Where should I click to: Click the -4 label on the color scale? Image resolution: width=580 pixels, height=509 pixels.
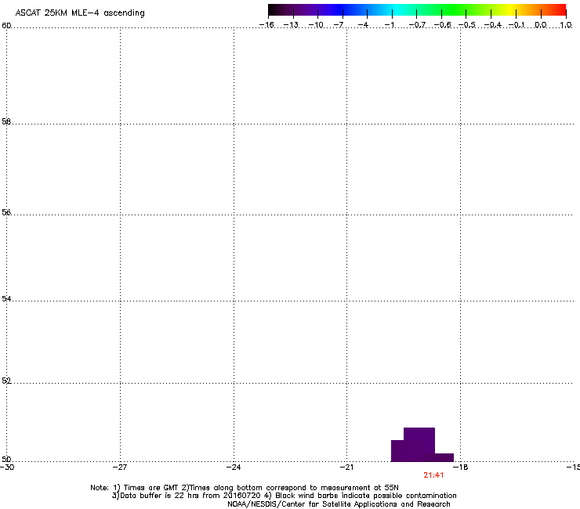pyautogui.click(x=363, y=25)
